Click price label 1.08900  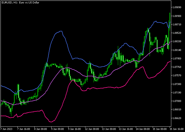tap(177, 16)
